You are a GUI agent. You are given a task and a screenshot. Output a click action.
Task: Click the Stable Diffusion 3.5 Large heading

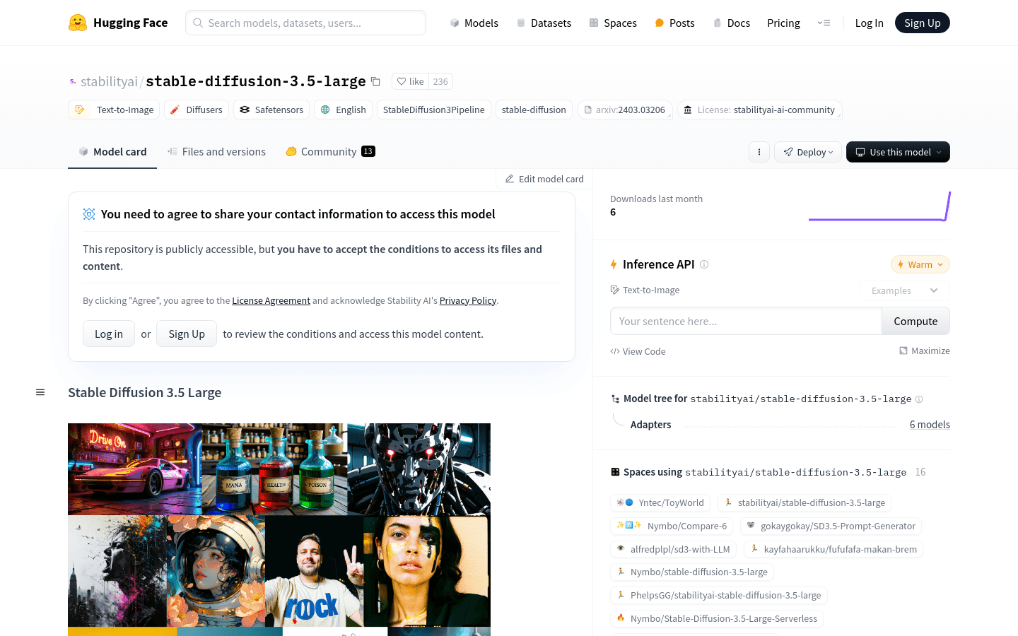[x=144, y=392]
